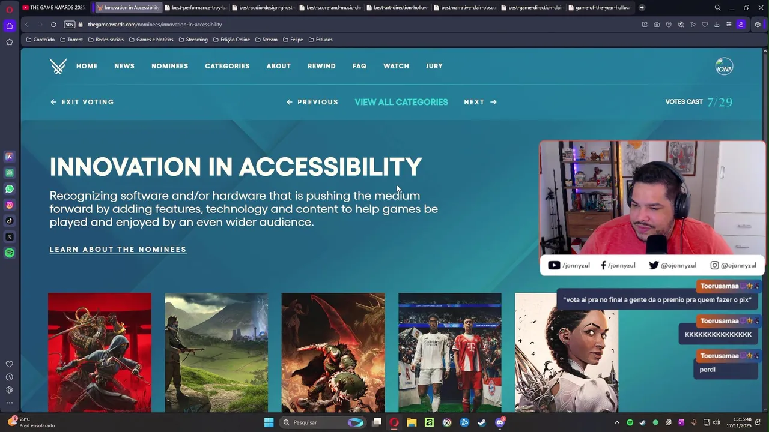Open sidebar Settings gear icon
Screen dimensions: 769x432
(x=9, y=390)
